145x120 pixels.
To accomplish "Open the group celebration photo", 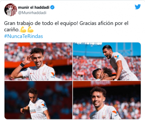I will coord(107,61).
